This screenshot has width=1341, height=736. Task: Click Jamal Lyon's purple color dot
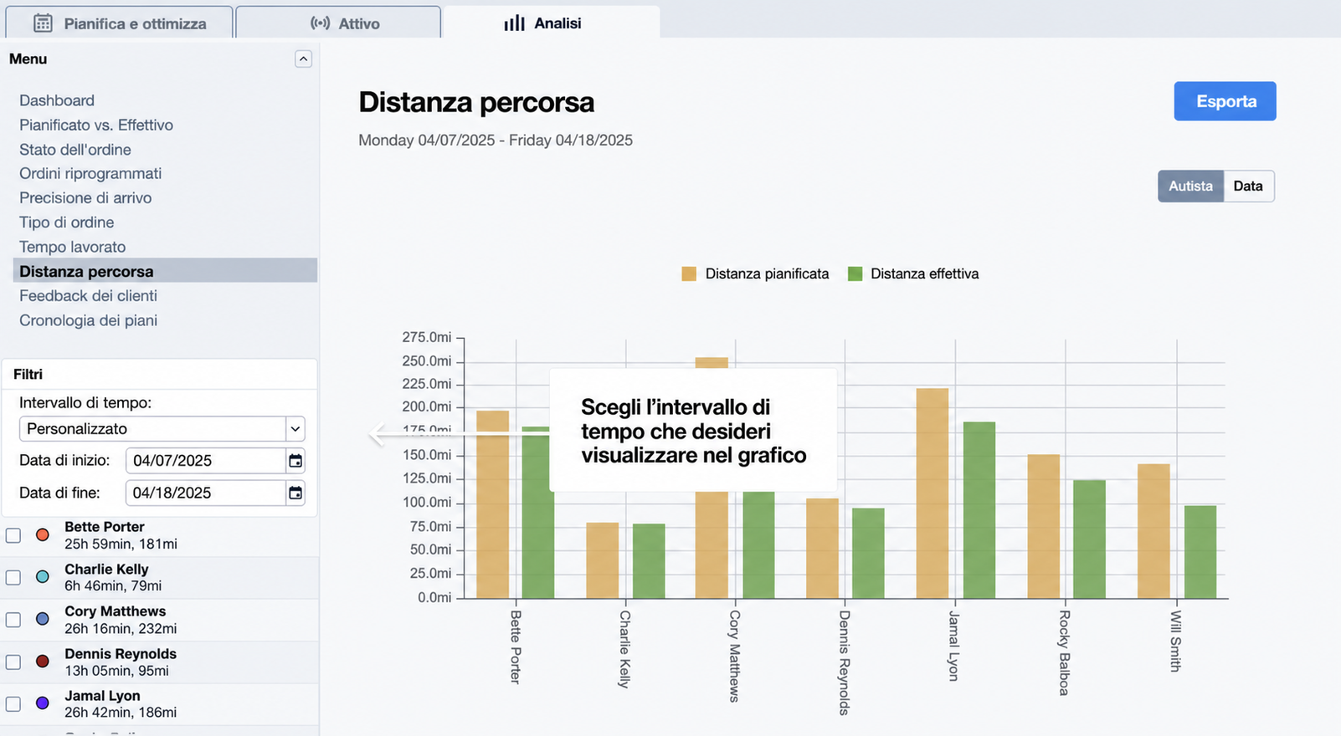click(x=43, y=703)
